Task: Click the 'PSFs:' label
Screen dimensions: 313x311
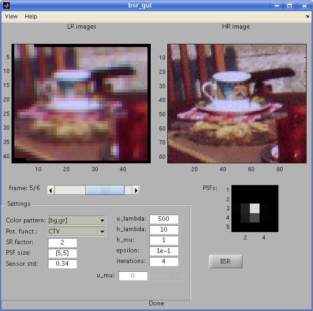Action: click(210, 188)
